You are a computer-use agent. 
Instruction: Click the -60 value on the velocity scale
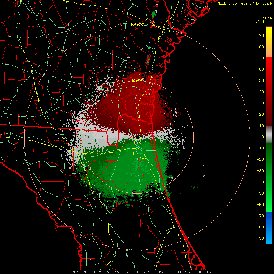(260, 205)
